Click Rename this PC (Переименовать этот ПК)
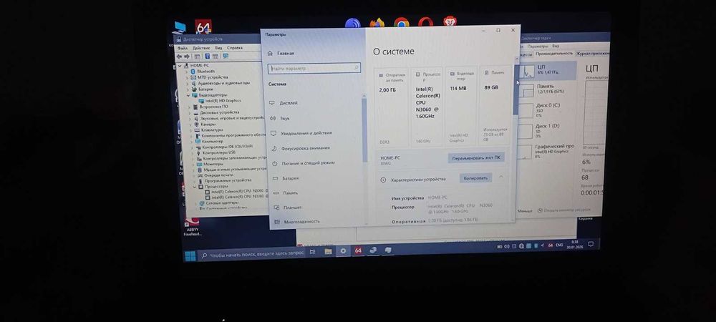The image size is (716, 322). click(476, 158)
